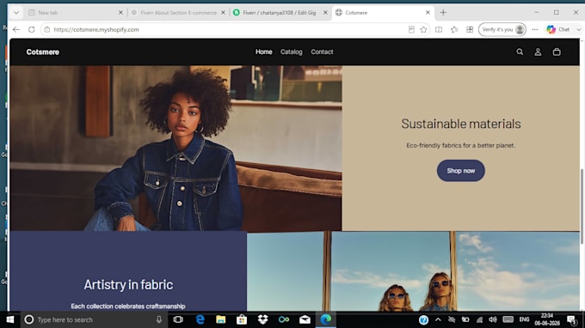Click the Cotsmere store logo
The width and height of the screenshot is (585, 328).
tap(42, 52)
